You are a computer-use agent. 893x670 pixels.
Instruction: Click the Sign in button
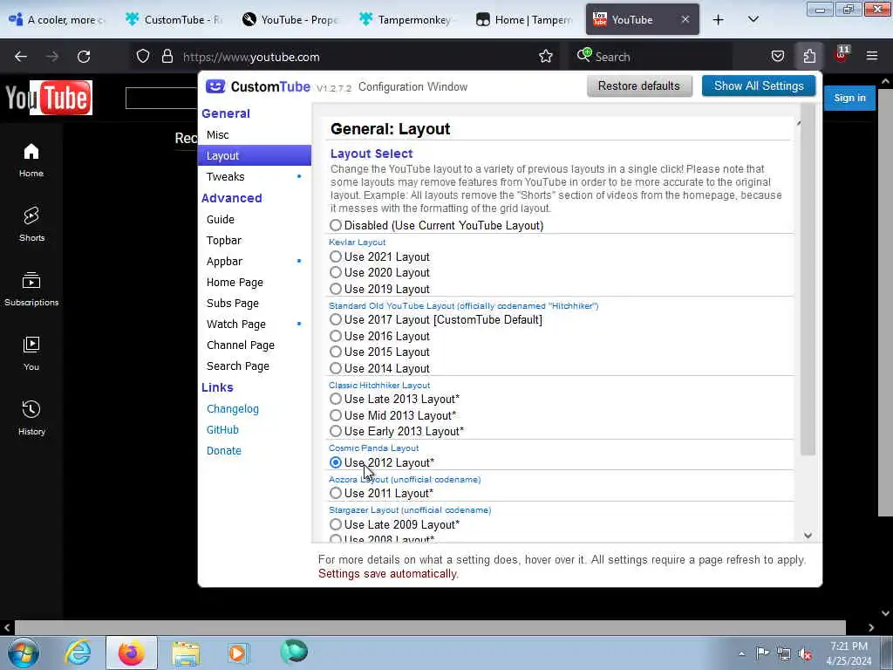coord(849,98)
